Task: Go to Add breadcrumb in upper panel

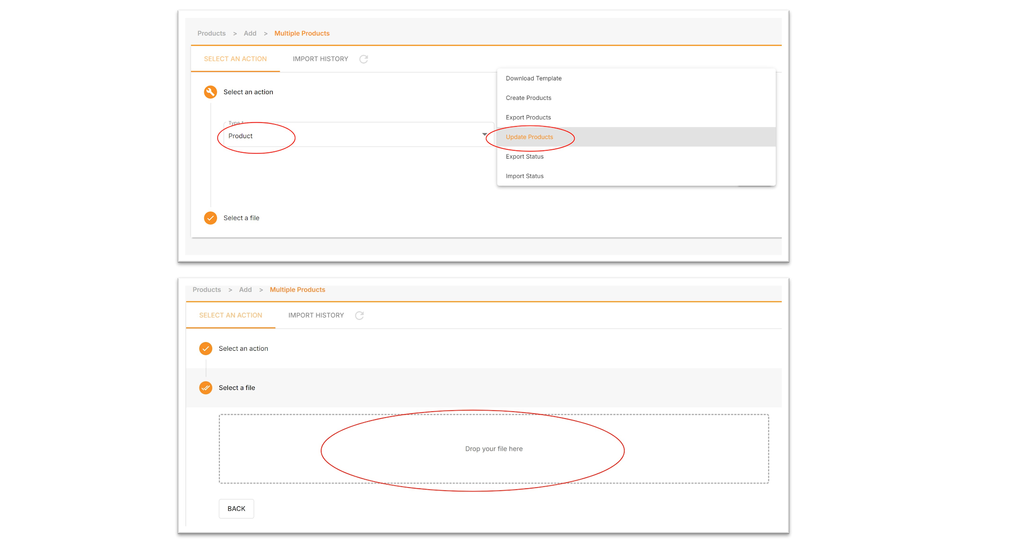Action: pyautogui.click(x=250, y=33)
